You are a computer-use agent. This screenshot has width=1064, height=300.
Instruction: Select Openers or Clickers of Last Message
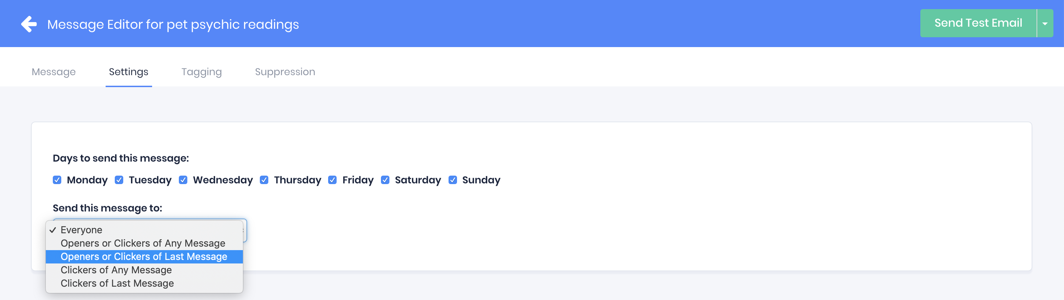(x=144, y=257)
